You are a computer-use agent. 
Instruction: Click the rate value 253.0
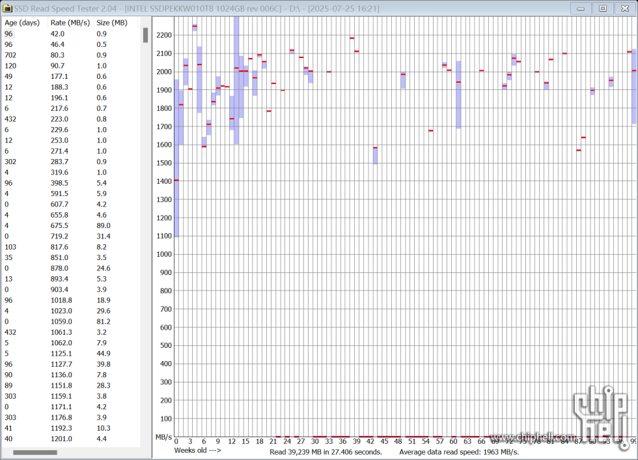(59, 141)
